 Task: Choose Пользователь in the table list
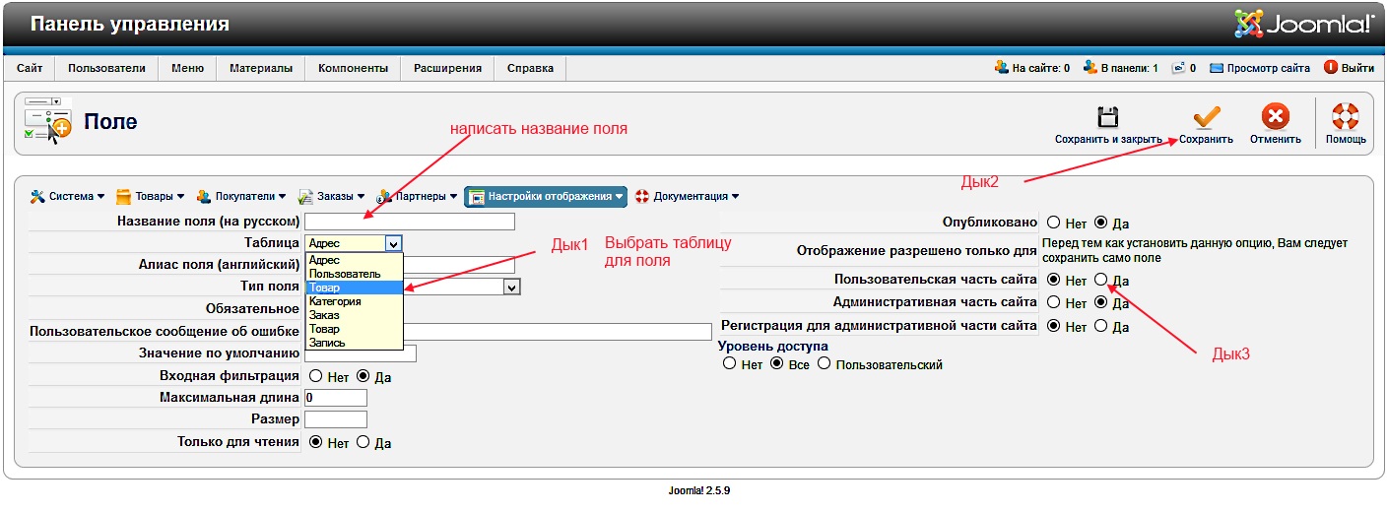354,274
